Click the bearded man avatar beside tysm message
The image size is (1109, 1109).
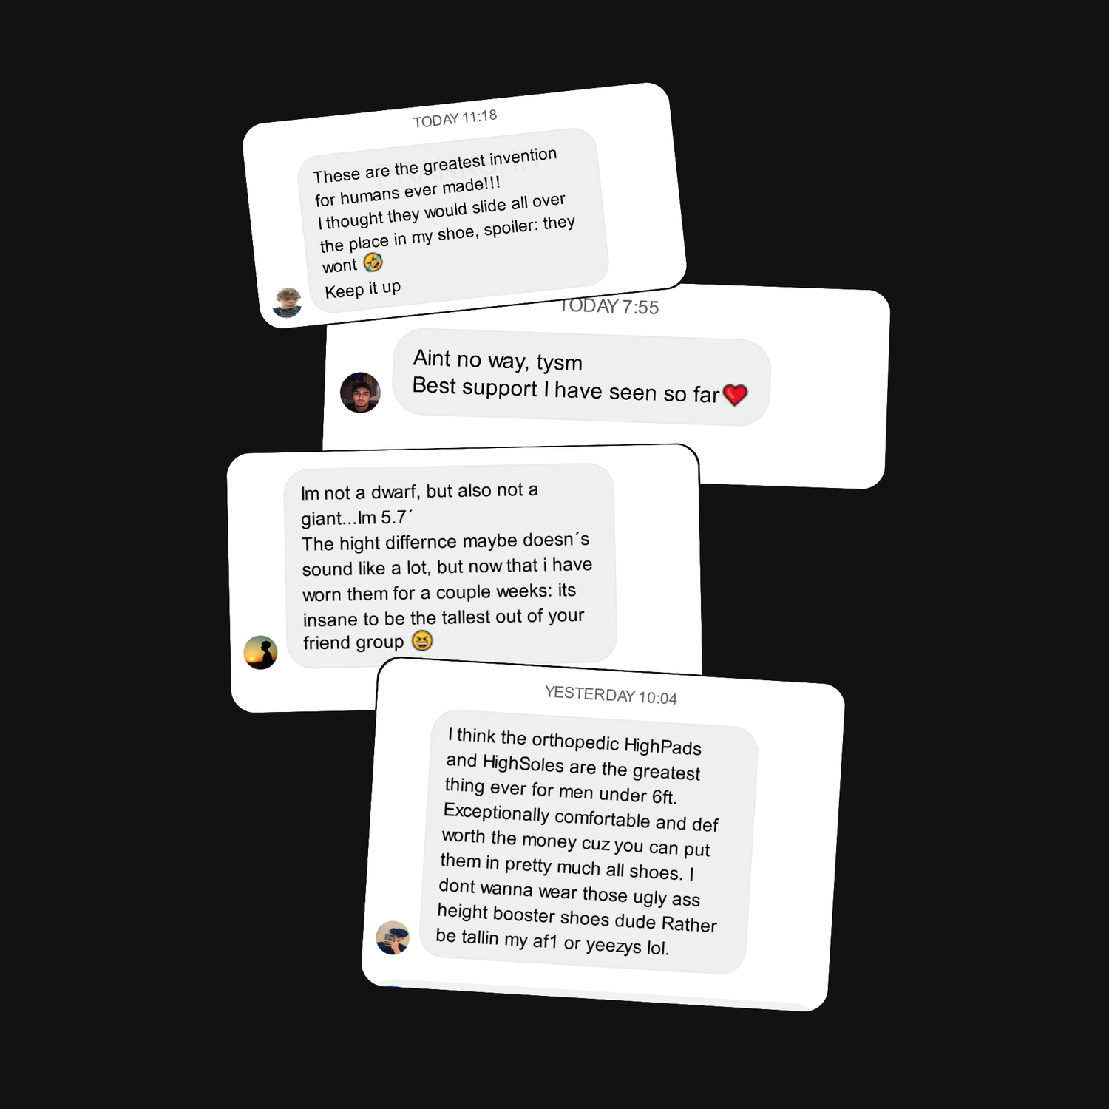click(x=360, y=393)
